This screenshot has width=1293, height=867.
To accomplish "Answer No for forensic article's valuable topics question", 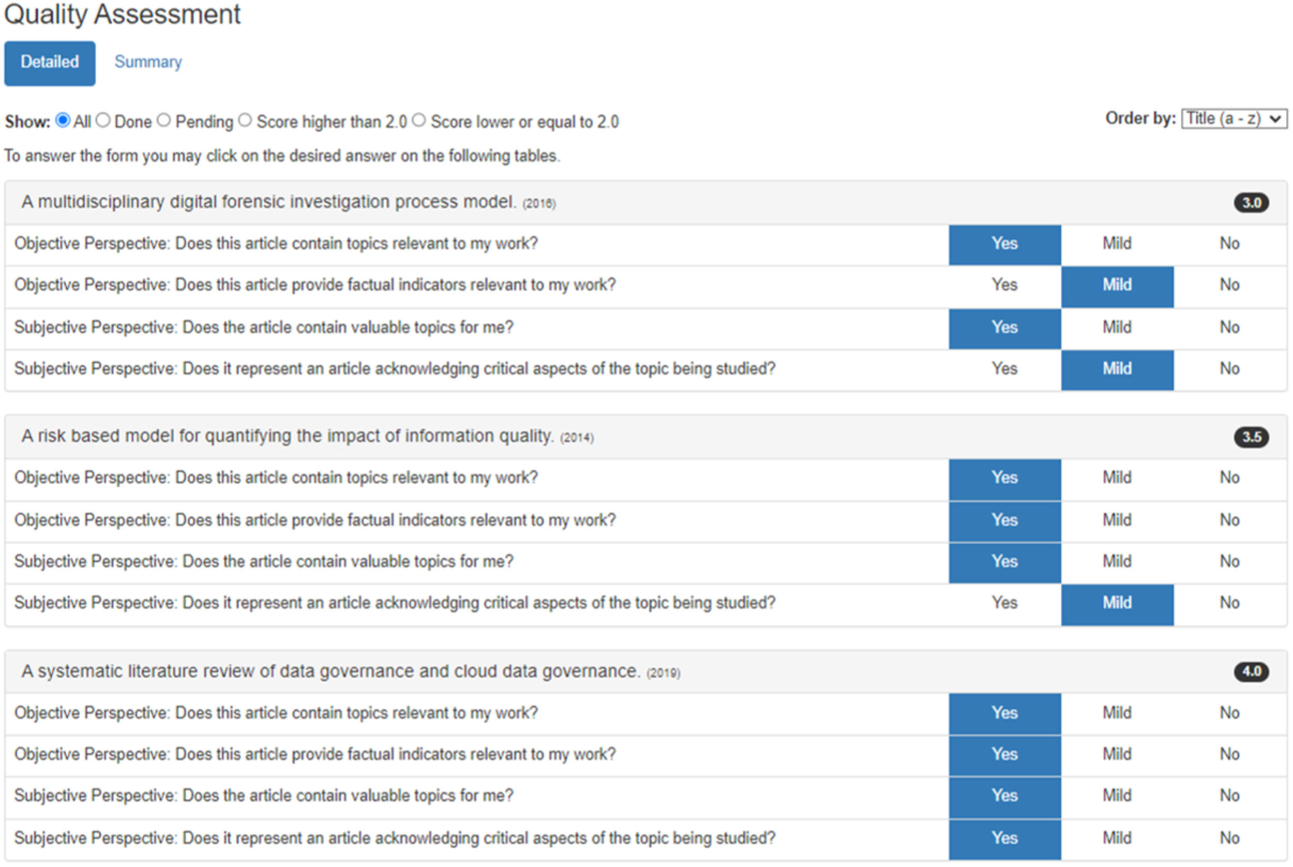I will [1229, 327].
